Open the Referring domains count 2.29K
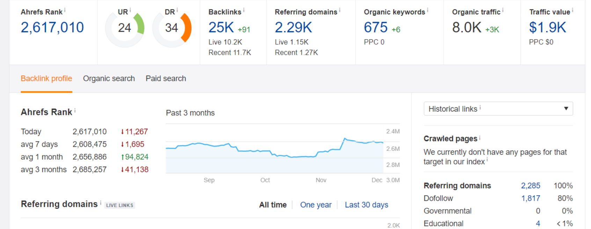Image resolution: width=591 pixels, height=229 pixels. [x=293, y=28]
